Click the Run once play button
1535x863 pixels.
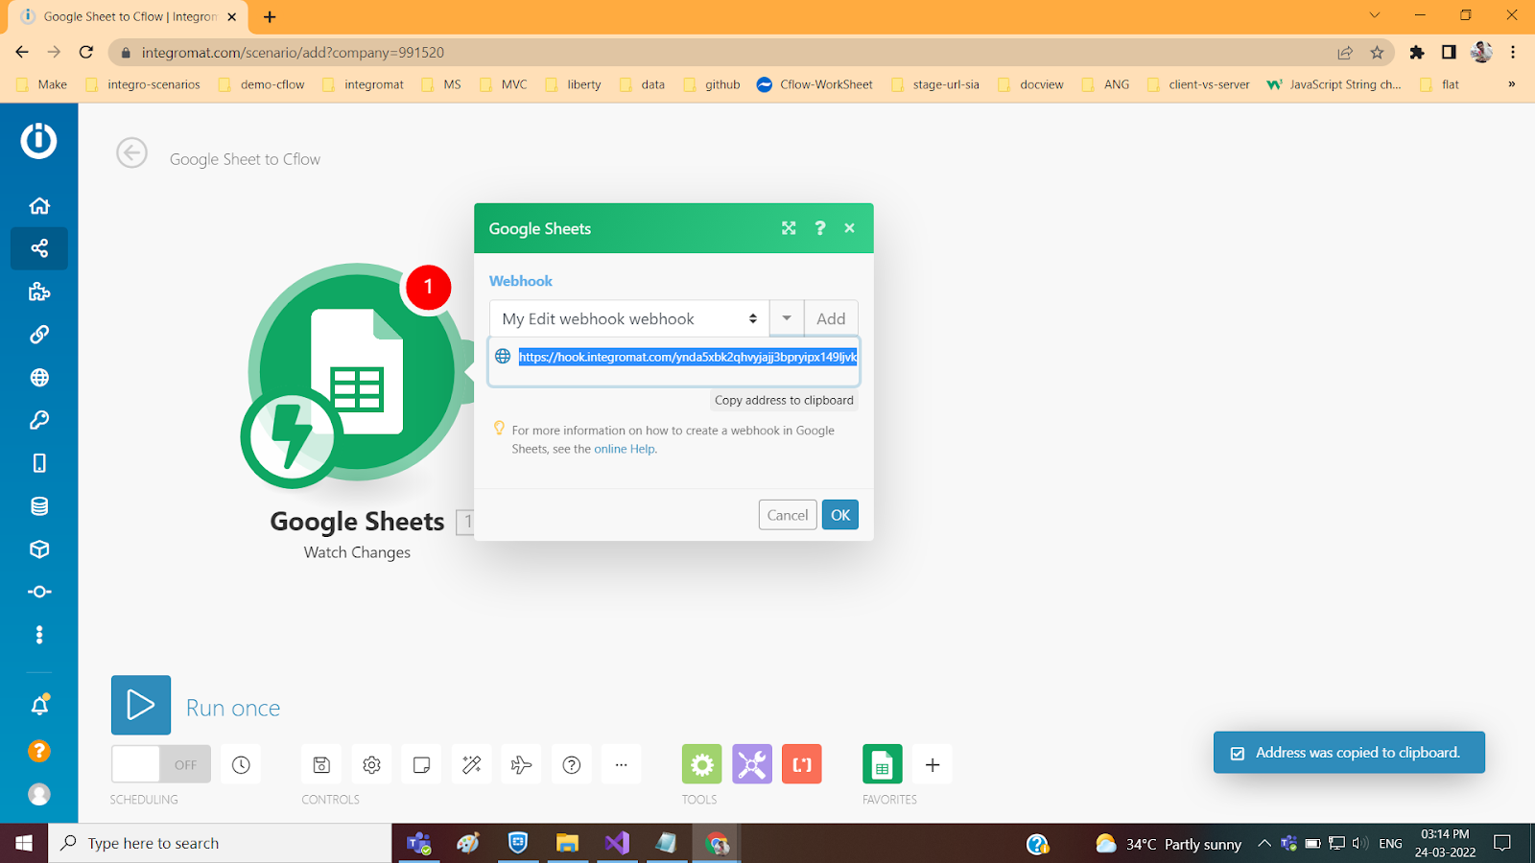141,705
